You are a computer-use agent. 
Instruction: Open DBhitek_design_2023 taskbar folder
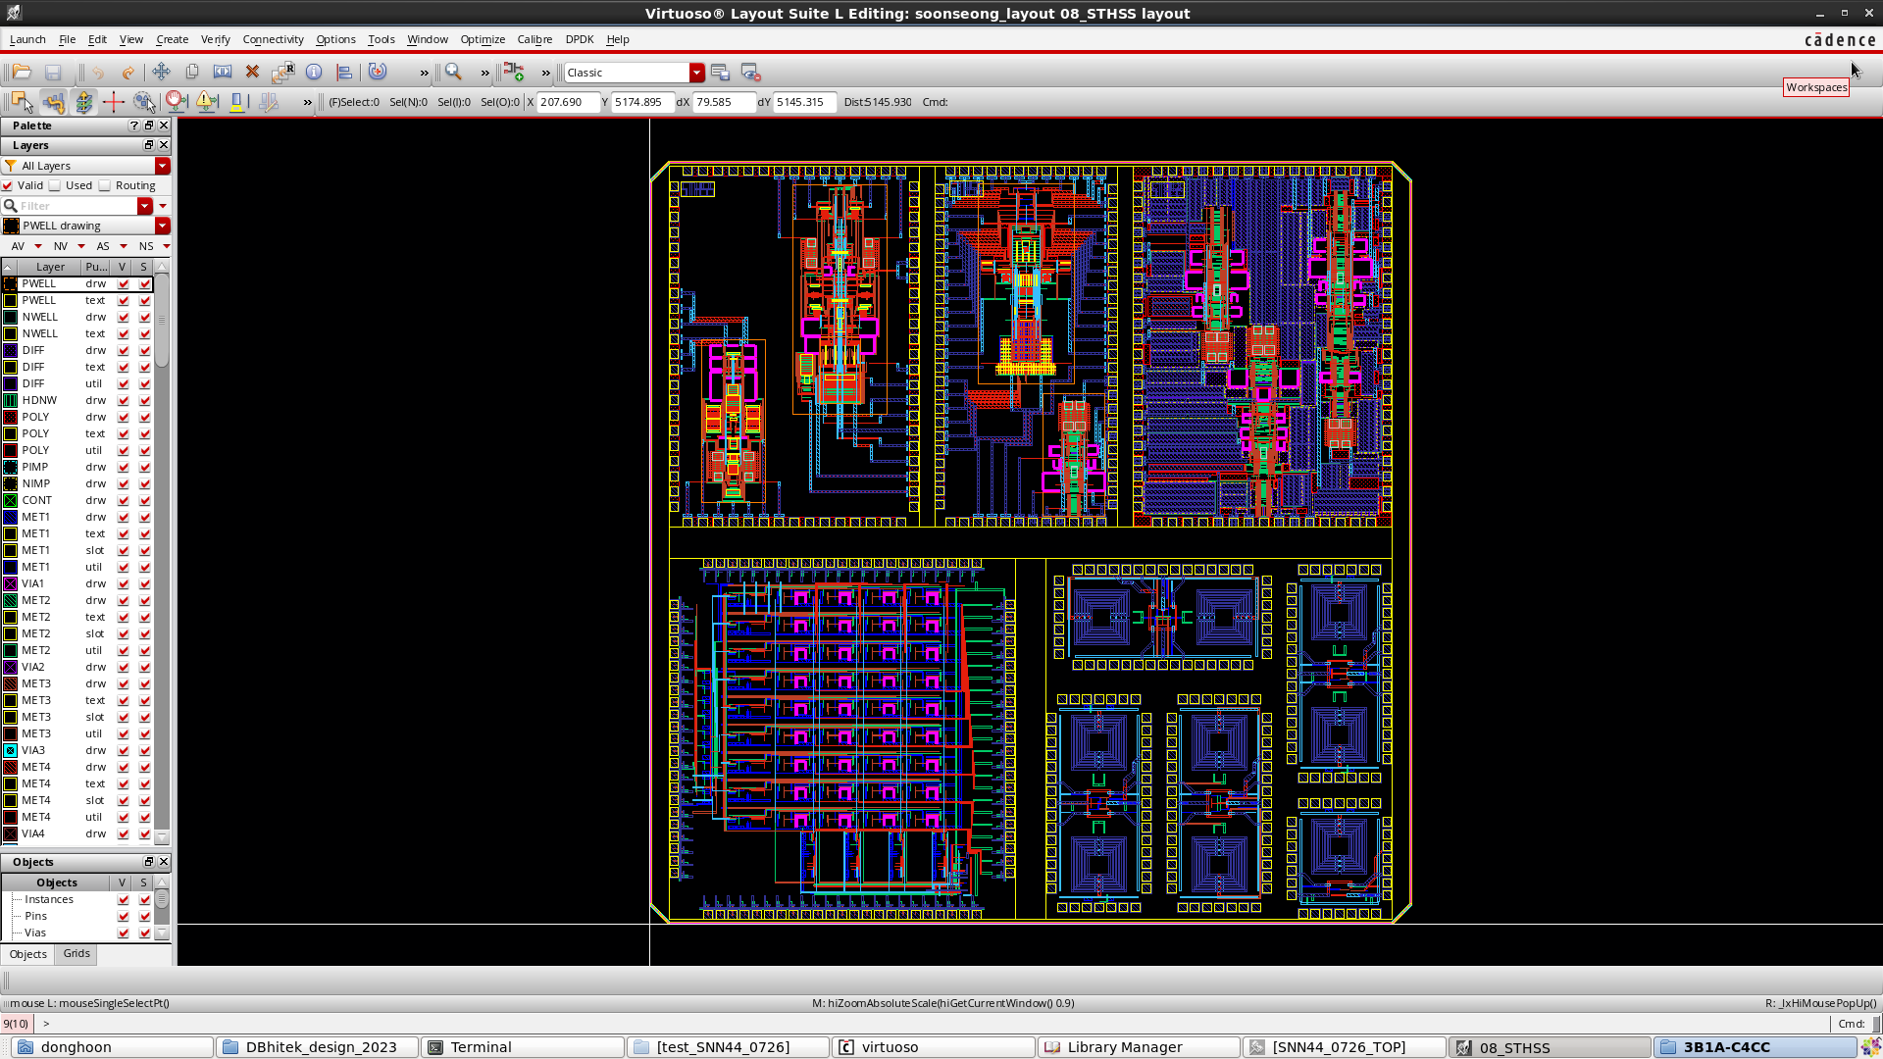[x=318, y=1047]
